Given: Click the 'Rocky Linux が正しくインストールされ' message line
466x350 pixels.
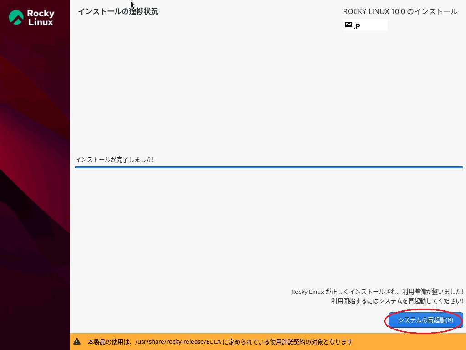Looking at the screenshot, I should click(377, 292).
